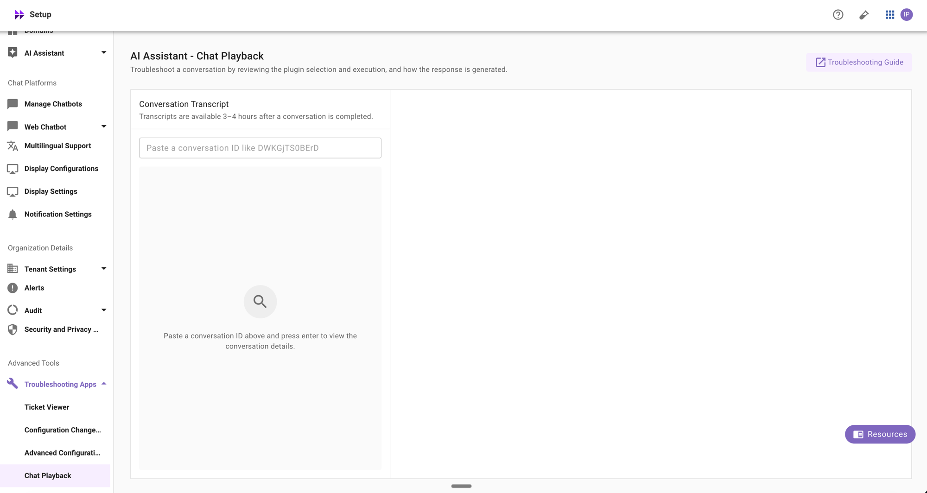Expand the AI Assistant section
Viewport: 927px width, 493px height.
tap(104, 52)
